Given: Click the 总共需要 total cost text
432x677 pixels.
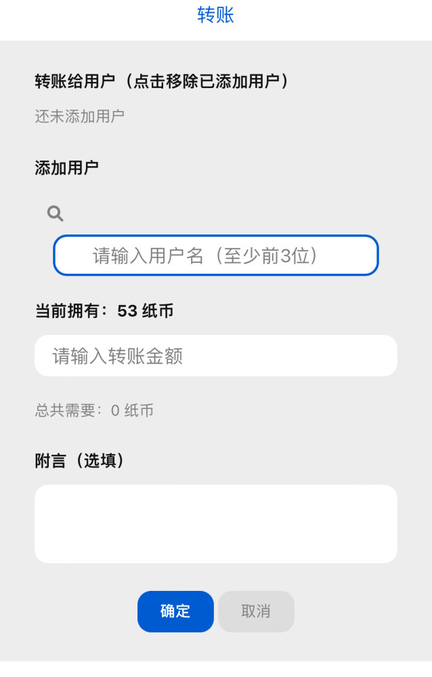Looking at the screenshot, I should [x=65, y=410].
